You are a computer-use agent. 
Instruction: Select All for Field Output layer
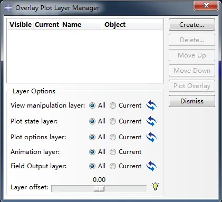[x=92, y=166]
